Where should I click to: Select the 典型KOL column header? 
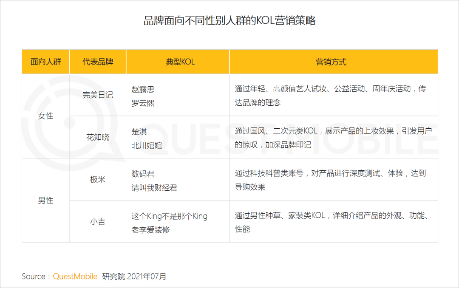coord(178,62)
